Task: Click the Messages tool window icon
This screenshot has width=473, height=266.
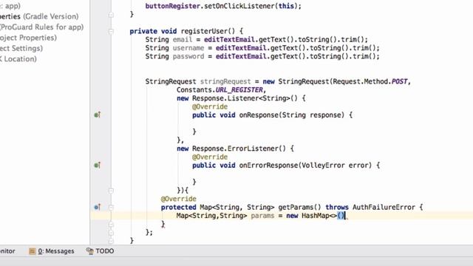Action: click(32, 251)
